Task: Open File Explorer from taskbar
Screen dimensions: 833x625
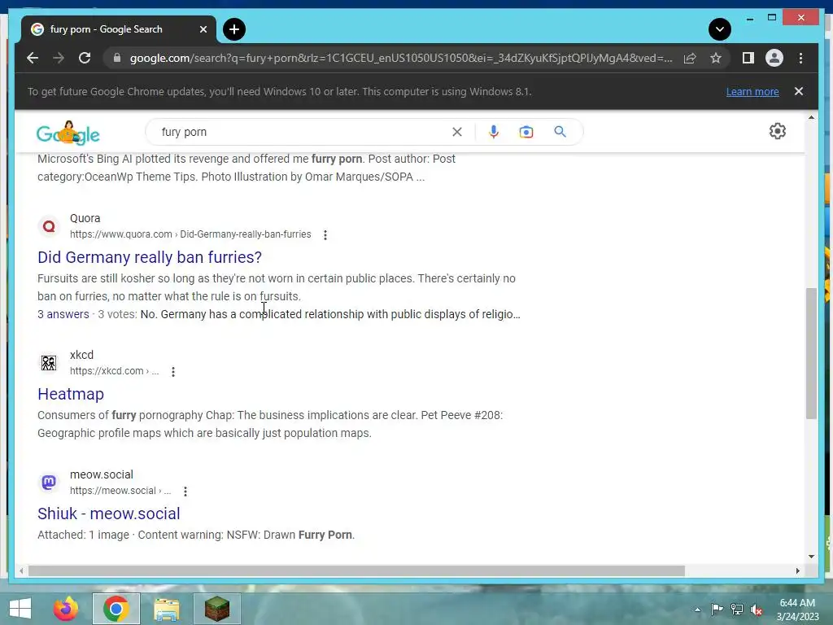Action: 166,609
